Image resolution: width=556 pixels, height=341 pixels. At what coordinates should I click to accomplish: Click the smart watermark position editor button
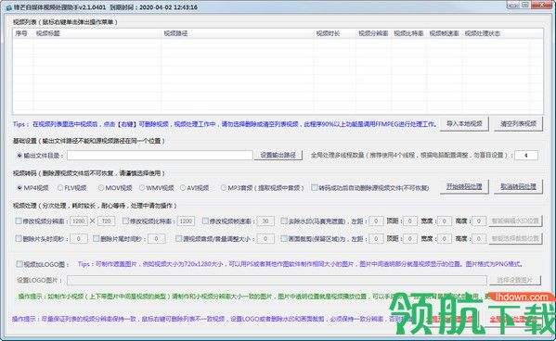point(515,221)
